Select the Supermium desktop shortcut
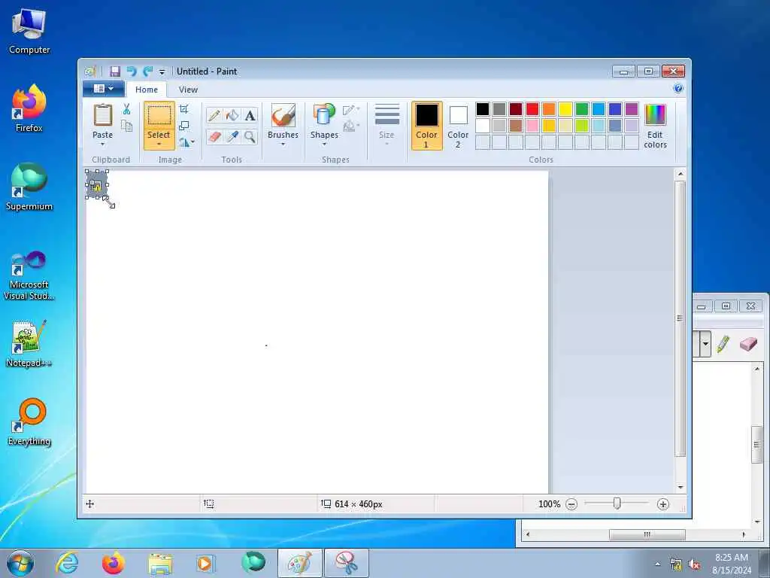Viewport: 770px width, 578px height. click(29, 187)
